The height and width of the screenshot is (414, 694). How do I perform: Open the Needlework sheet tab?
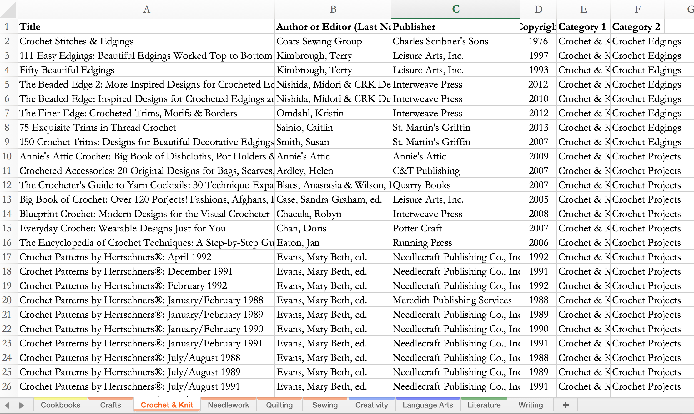click(228, 405)
